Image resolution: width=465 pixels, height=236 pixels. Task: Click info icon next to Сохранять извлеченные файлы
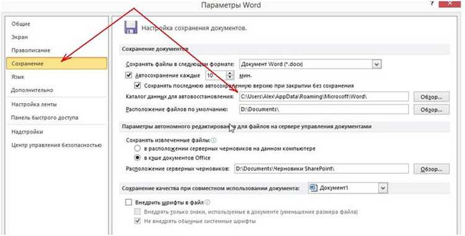tap(213, 140)
